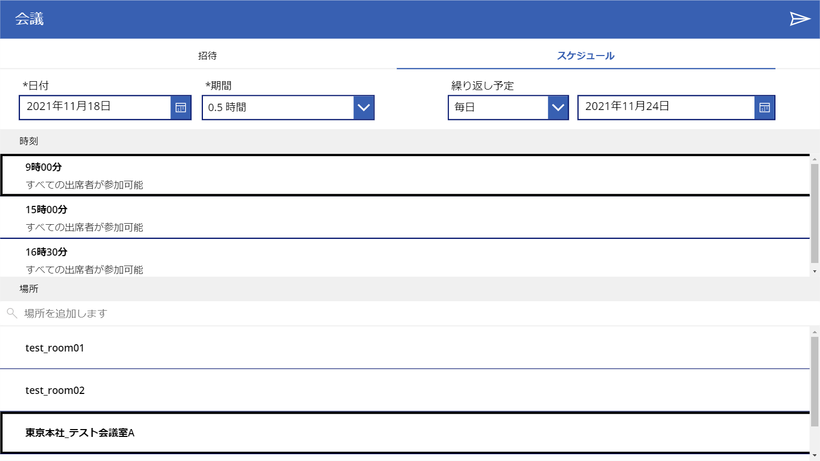This screenshot has height=461, width=820.
Task: Select the 9時00分 time slot
Action: [405, 175]
